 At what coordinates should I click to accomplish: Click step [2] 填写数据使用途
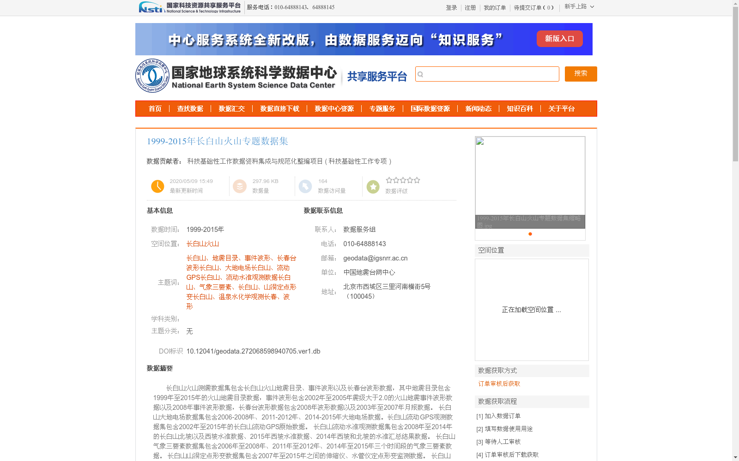[505, 429]
